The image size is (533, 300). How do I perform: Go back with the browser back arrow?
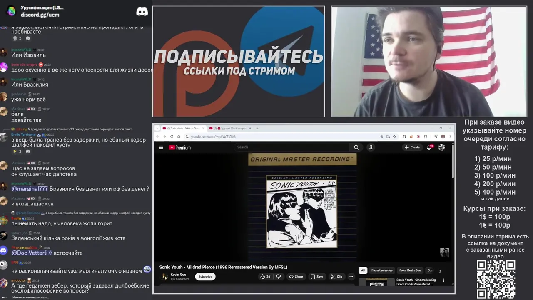[x=157, y=137]
